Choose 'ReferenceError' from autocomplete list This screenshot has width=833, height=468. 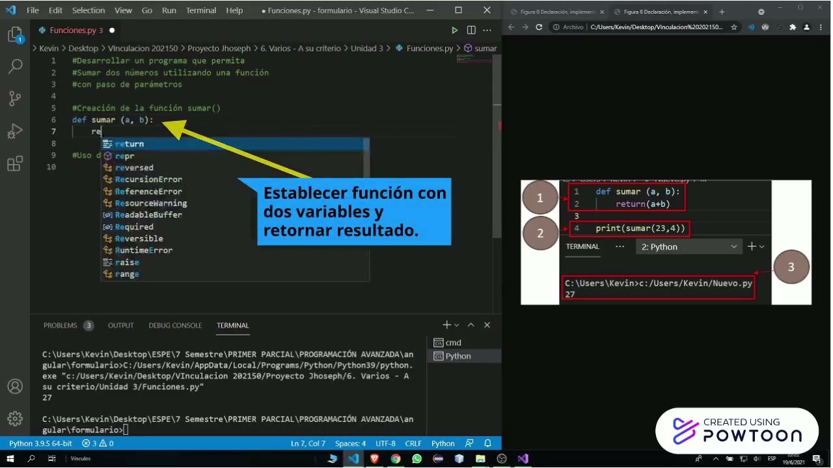coord(235,191)
